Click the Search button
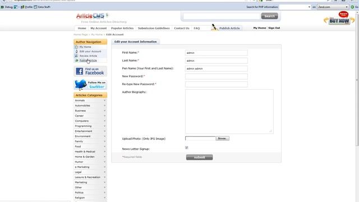 point(269,16)
